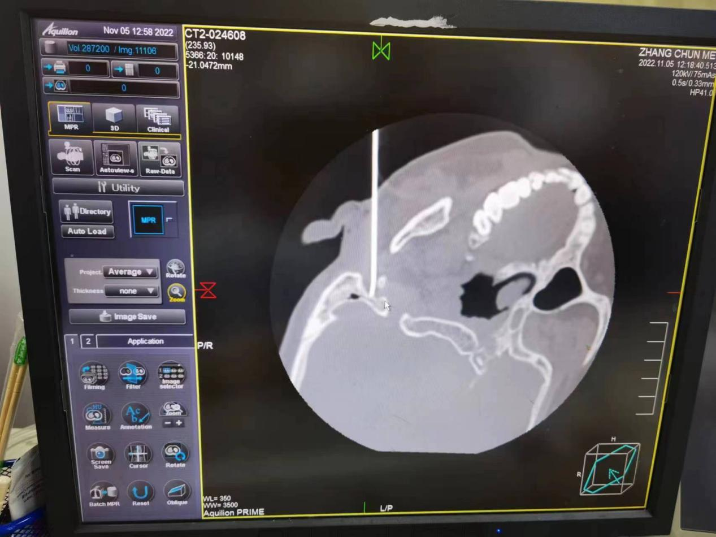Expand the Utility menu bar
716x537 pixels.
pyautogui.click(x=118, y=188)
